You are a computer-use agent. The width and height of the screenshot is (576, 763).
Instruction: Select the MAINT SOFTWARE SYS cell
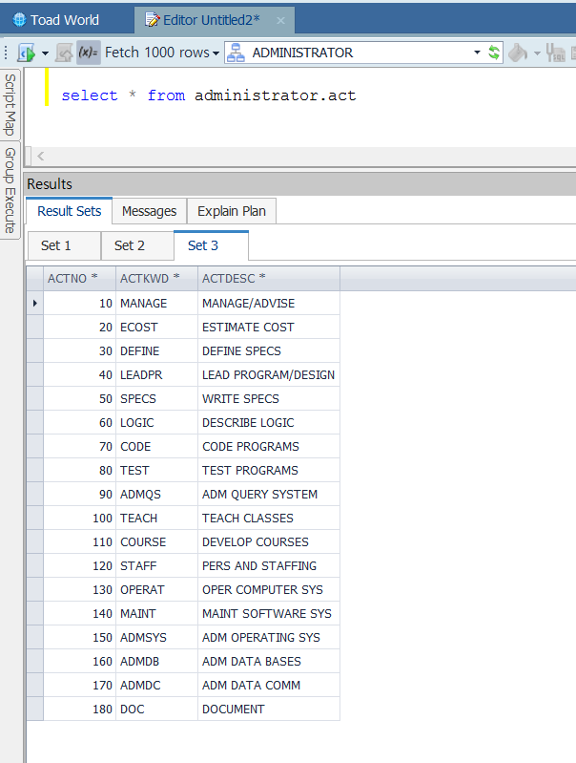(x=269, y=613)
